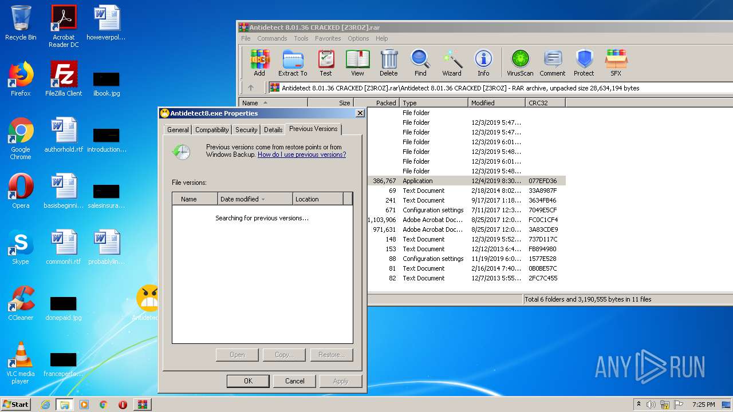Open the Help menu in WinRAR
Screen dimensions: 733x412
point(382,38)
